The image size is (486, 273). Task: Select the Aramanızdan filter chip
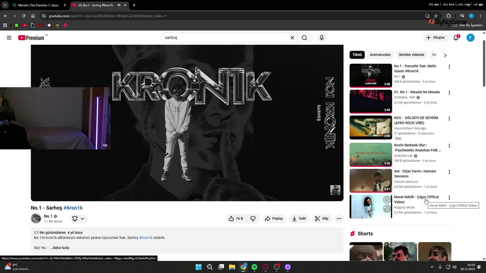(x=380, y=55)
